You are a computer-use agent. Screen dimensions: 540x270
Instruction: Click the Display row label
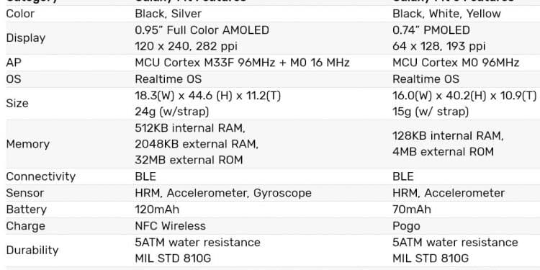25,38
